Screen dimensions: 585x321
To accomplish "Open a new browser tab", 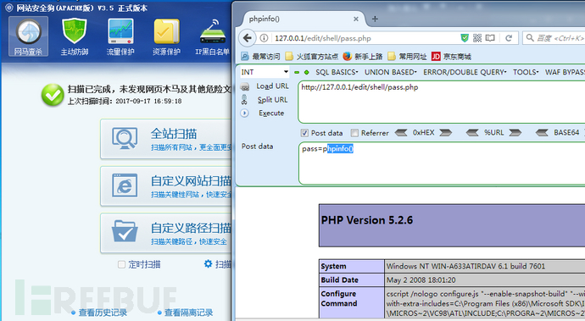I will click(x=375, y=19).
